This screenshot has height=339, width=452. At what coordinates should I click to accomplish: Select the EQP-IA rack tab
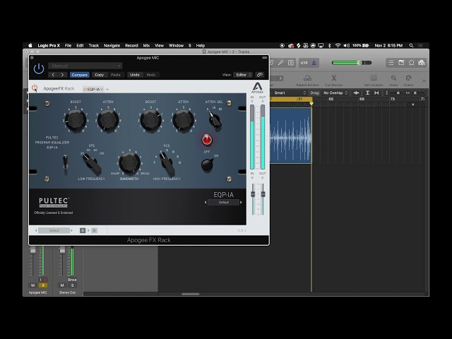point(93,90)
